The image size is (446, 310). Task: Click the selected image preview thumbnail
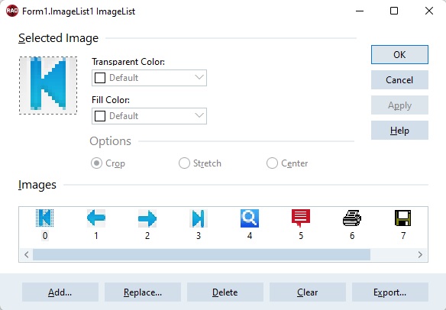(48, 86)
